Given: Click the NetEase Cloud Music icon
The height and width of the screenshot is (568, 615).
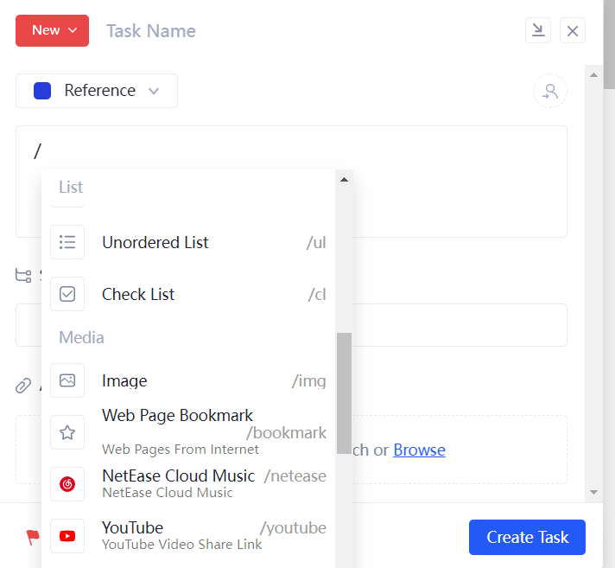Looking at the screenshot, I should [67, 484].
